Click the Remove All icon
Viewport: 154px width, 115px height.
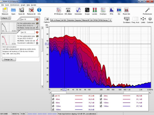click(31, 11)
